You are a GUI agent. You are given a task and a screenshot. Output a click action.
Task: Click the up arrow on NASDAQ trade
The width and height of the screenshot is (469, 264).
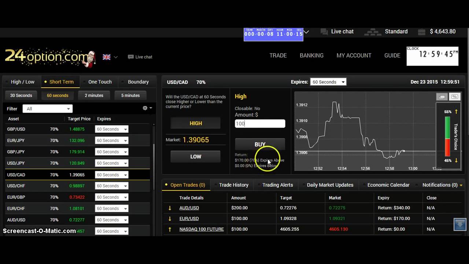170,229
